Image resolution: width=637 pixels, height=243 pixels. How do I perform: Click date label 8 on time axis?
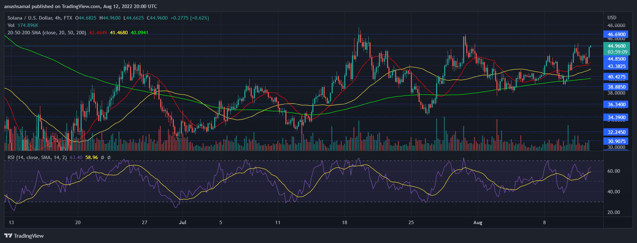(x=544, y=222)
